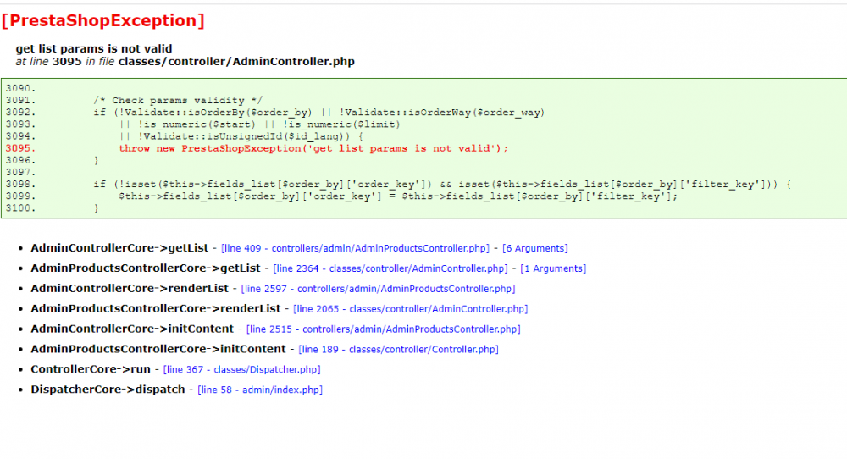
Task: Click the red throw new PrestaShopException line
Action: [x=313, y=148]
